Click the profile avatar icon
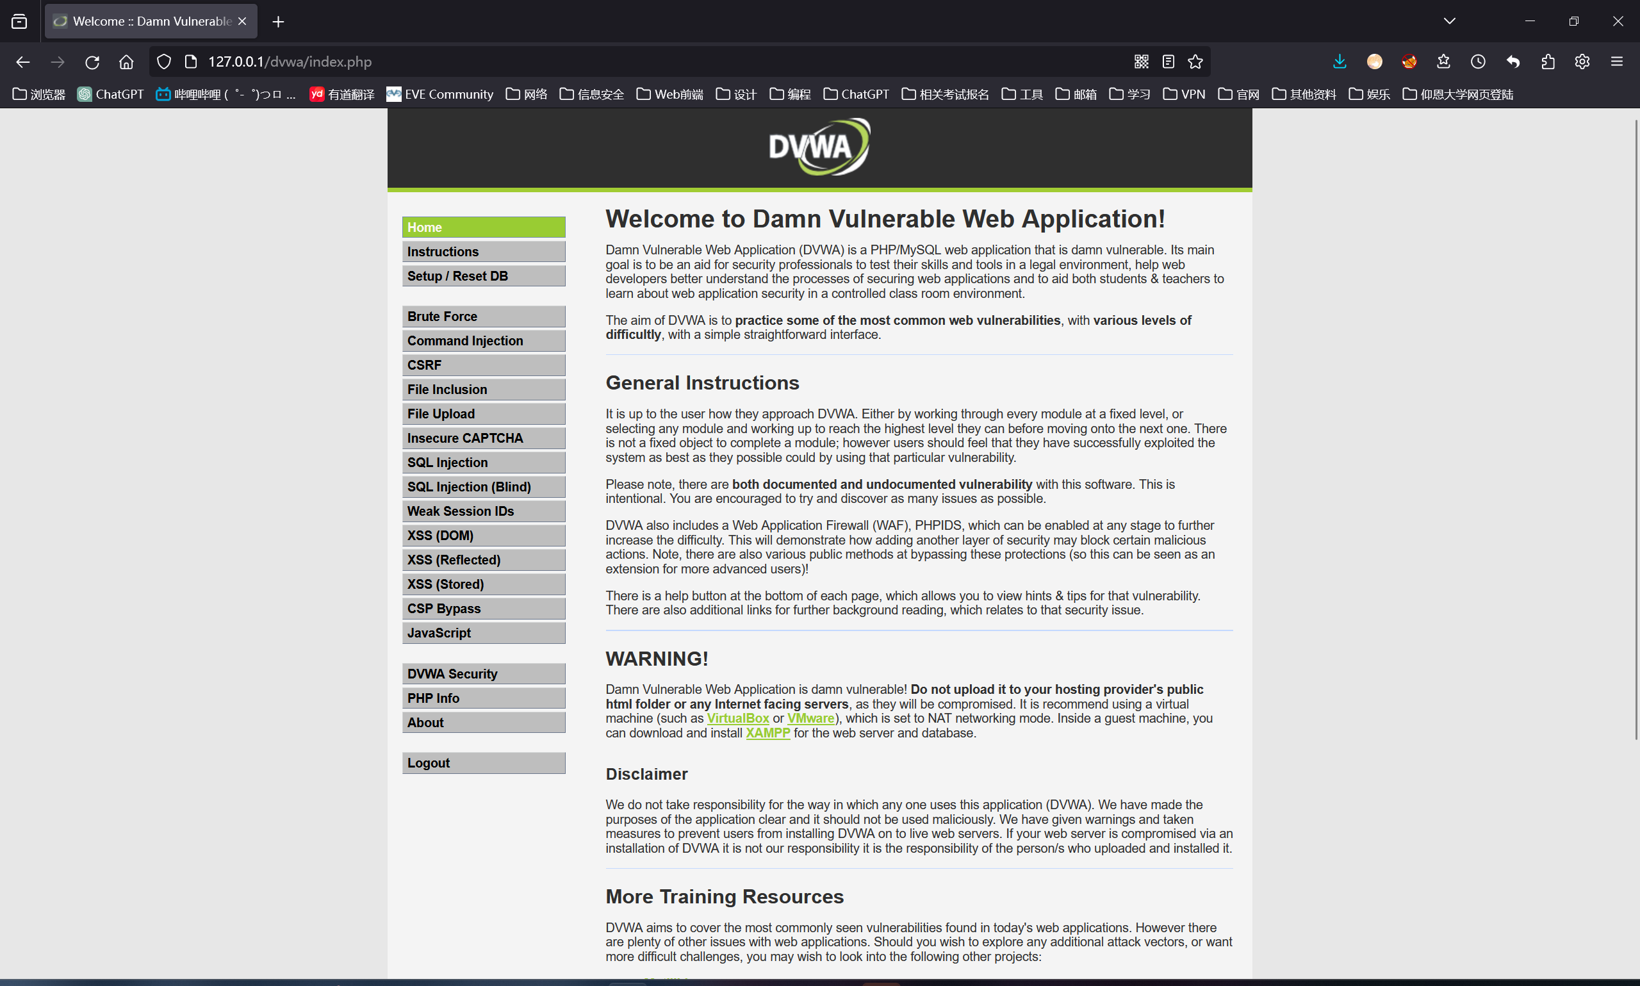This screenshot has width=1640, height=986. 1374,62
